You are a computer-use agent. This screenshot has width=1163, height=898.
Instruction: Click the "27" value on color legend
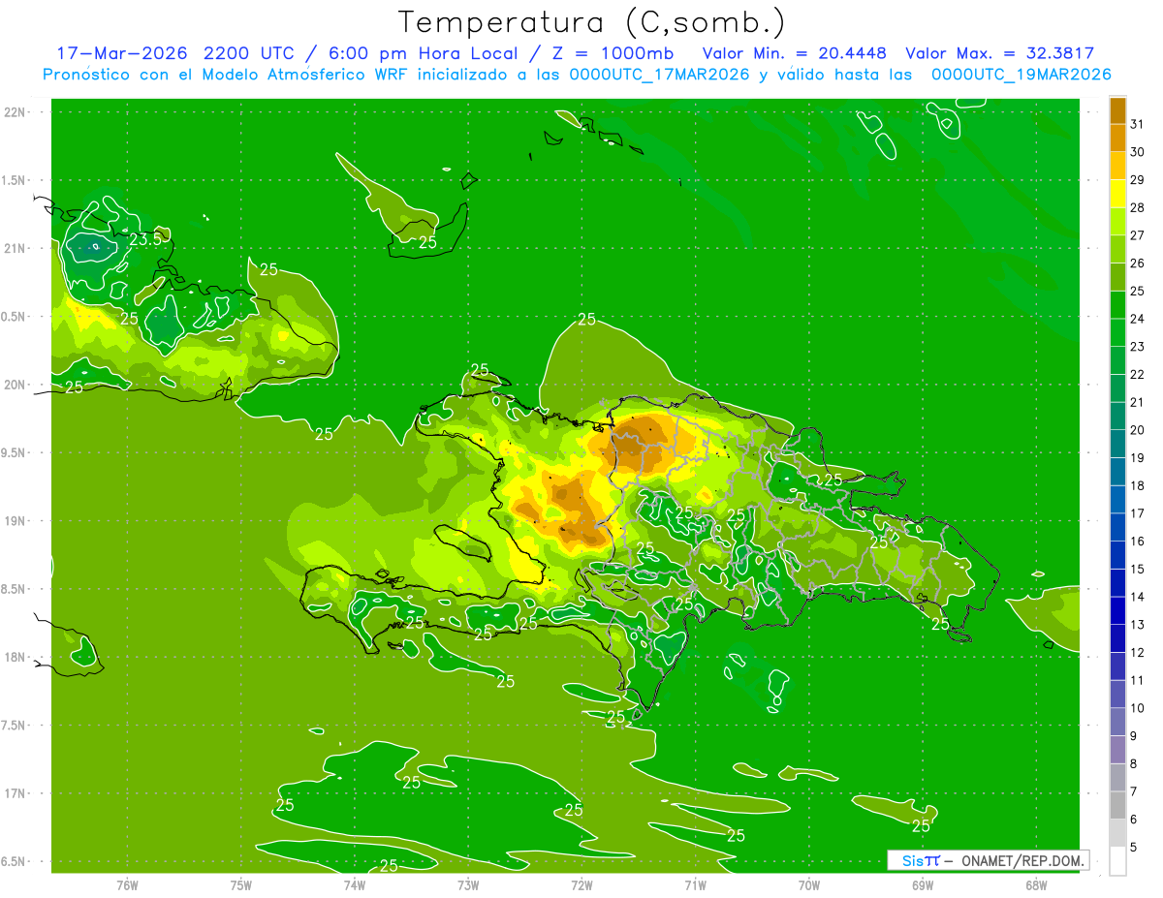[1137, 234]
